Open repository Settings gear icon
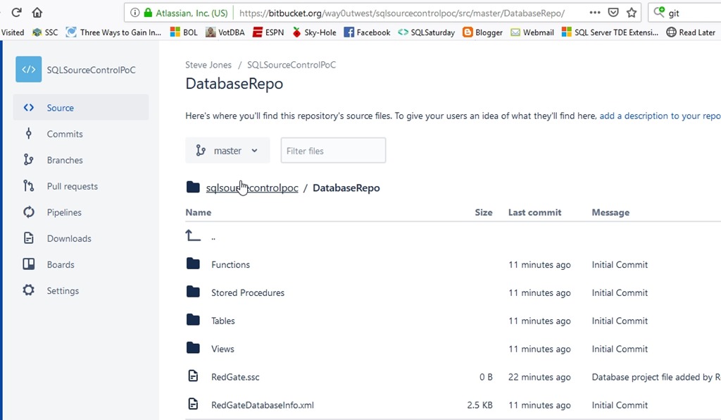 [29, 290]
